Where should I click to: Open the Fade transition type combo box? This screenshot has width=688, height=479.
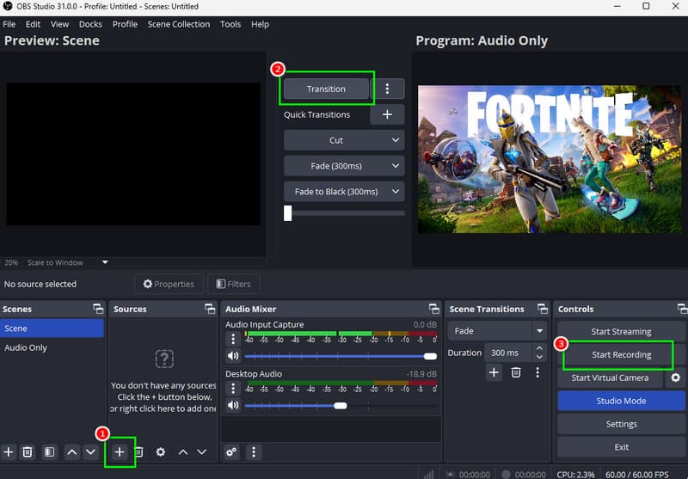tap(497, 331)
